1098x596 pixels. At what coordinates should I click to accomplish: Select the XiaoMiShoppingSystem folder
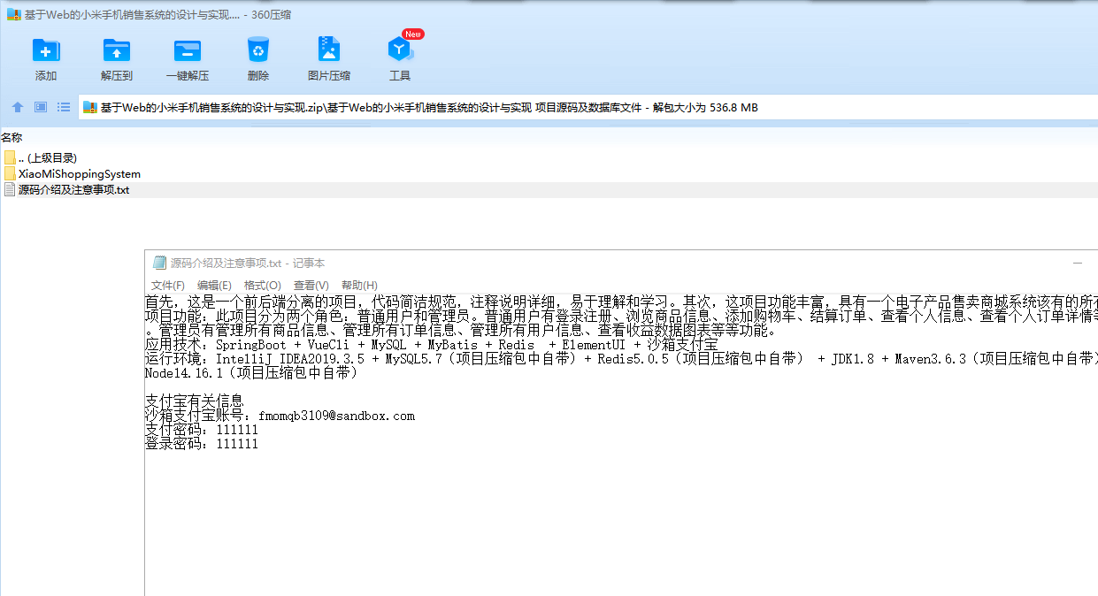click(80, 174)
